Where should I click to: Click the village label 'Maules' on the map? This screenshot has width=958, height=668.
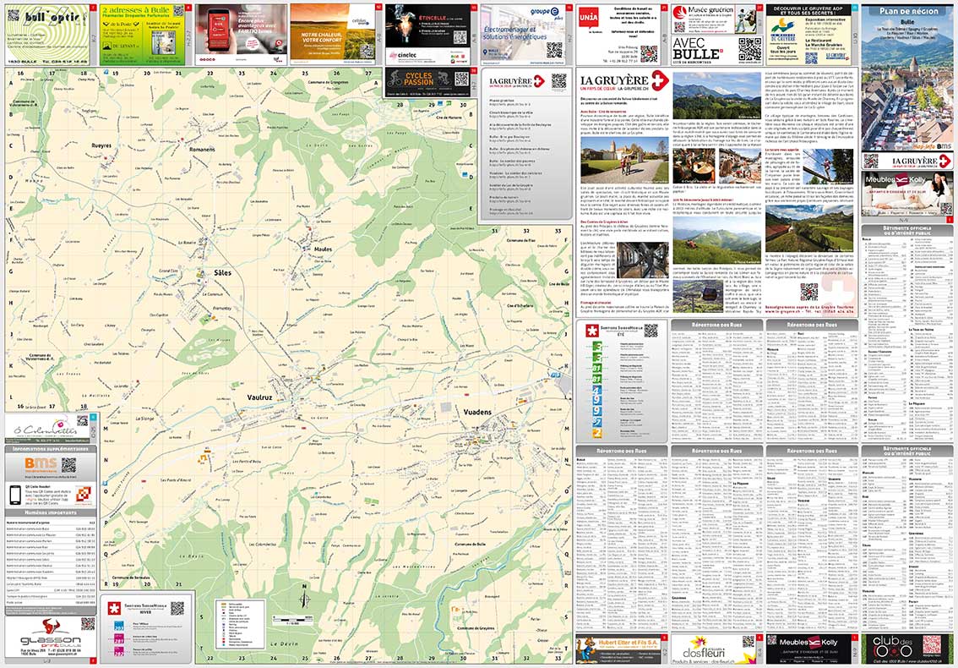(324, 249)
